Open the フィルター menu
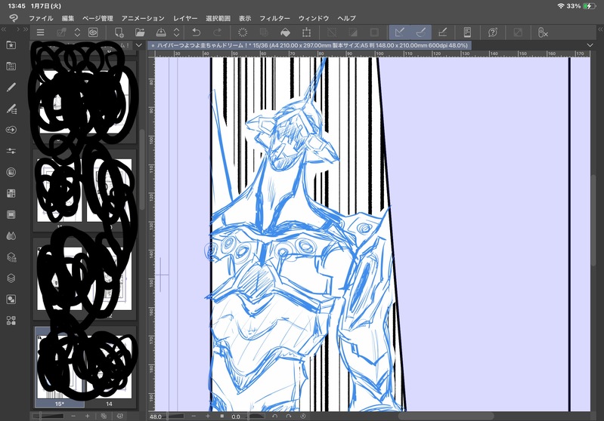Viewport: 604px width, 421px height. 274,18
